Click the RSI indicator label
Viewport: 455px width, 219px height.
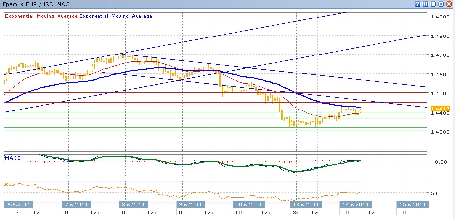[9, 184]
